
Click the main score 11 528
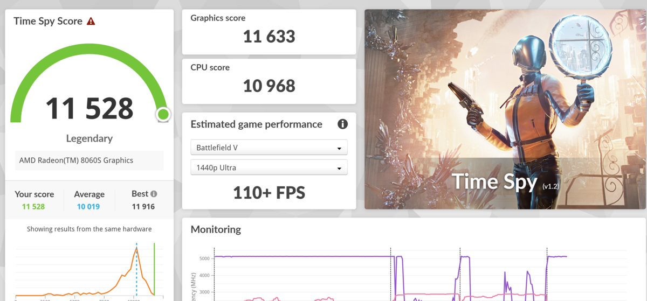(x=89, y=109)
